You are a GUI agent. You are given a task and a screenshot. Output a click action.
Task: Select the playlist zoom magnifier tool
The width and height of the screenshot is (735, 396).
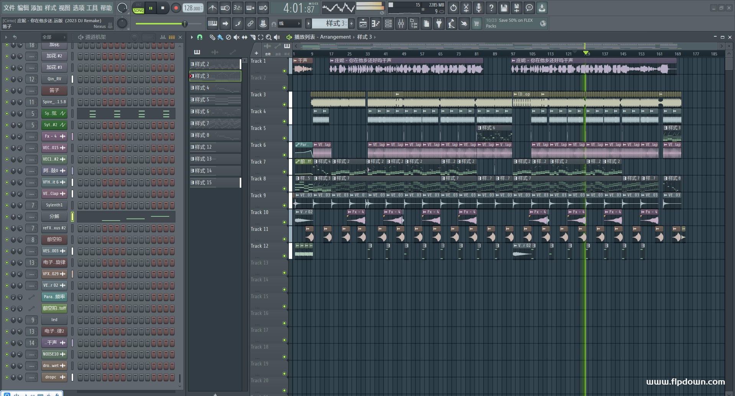click(268, 37)
